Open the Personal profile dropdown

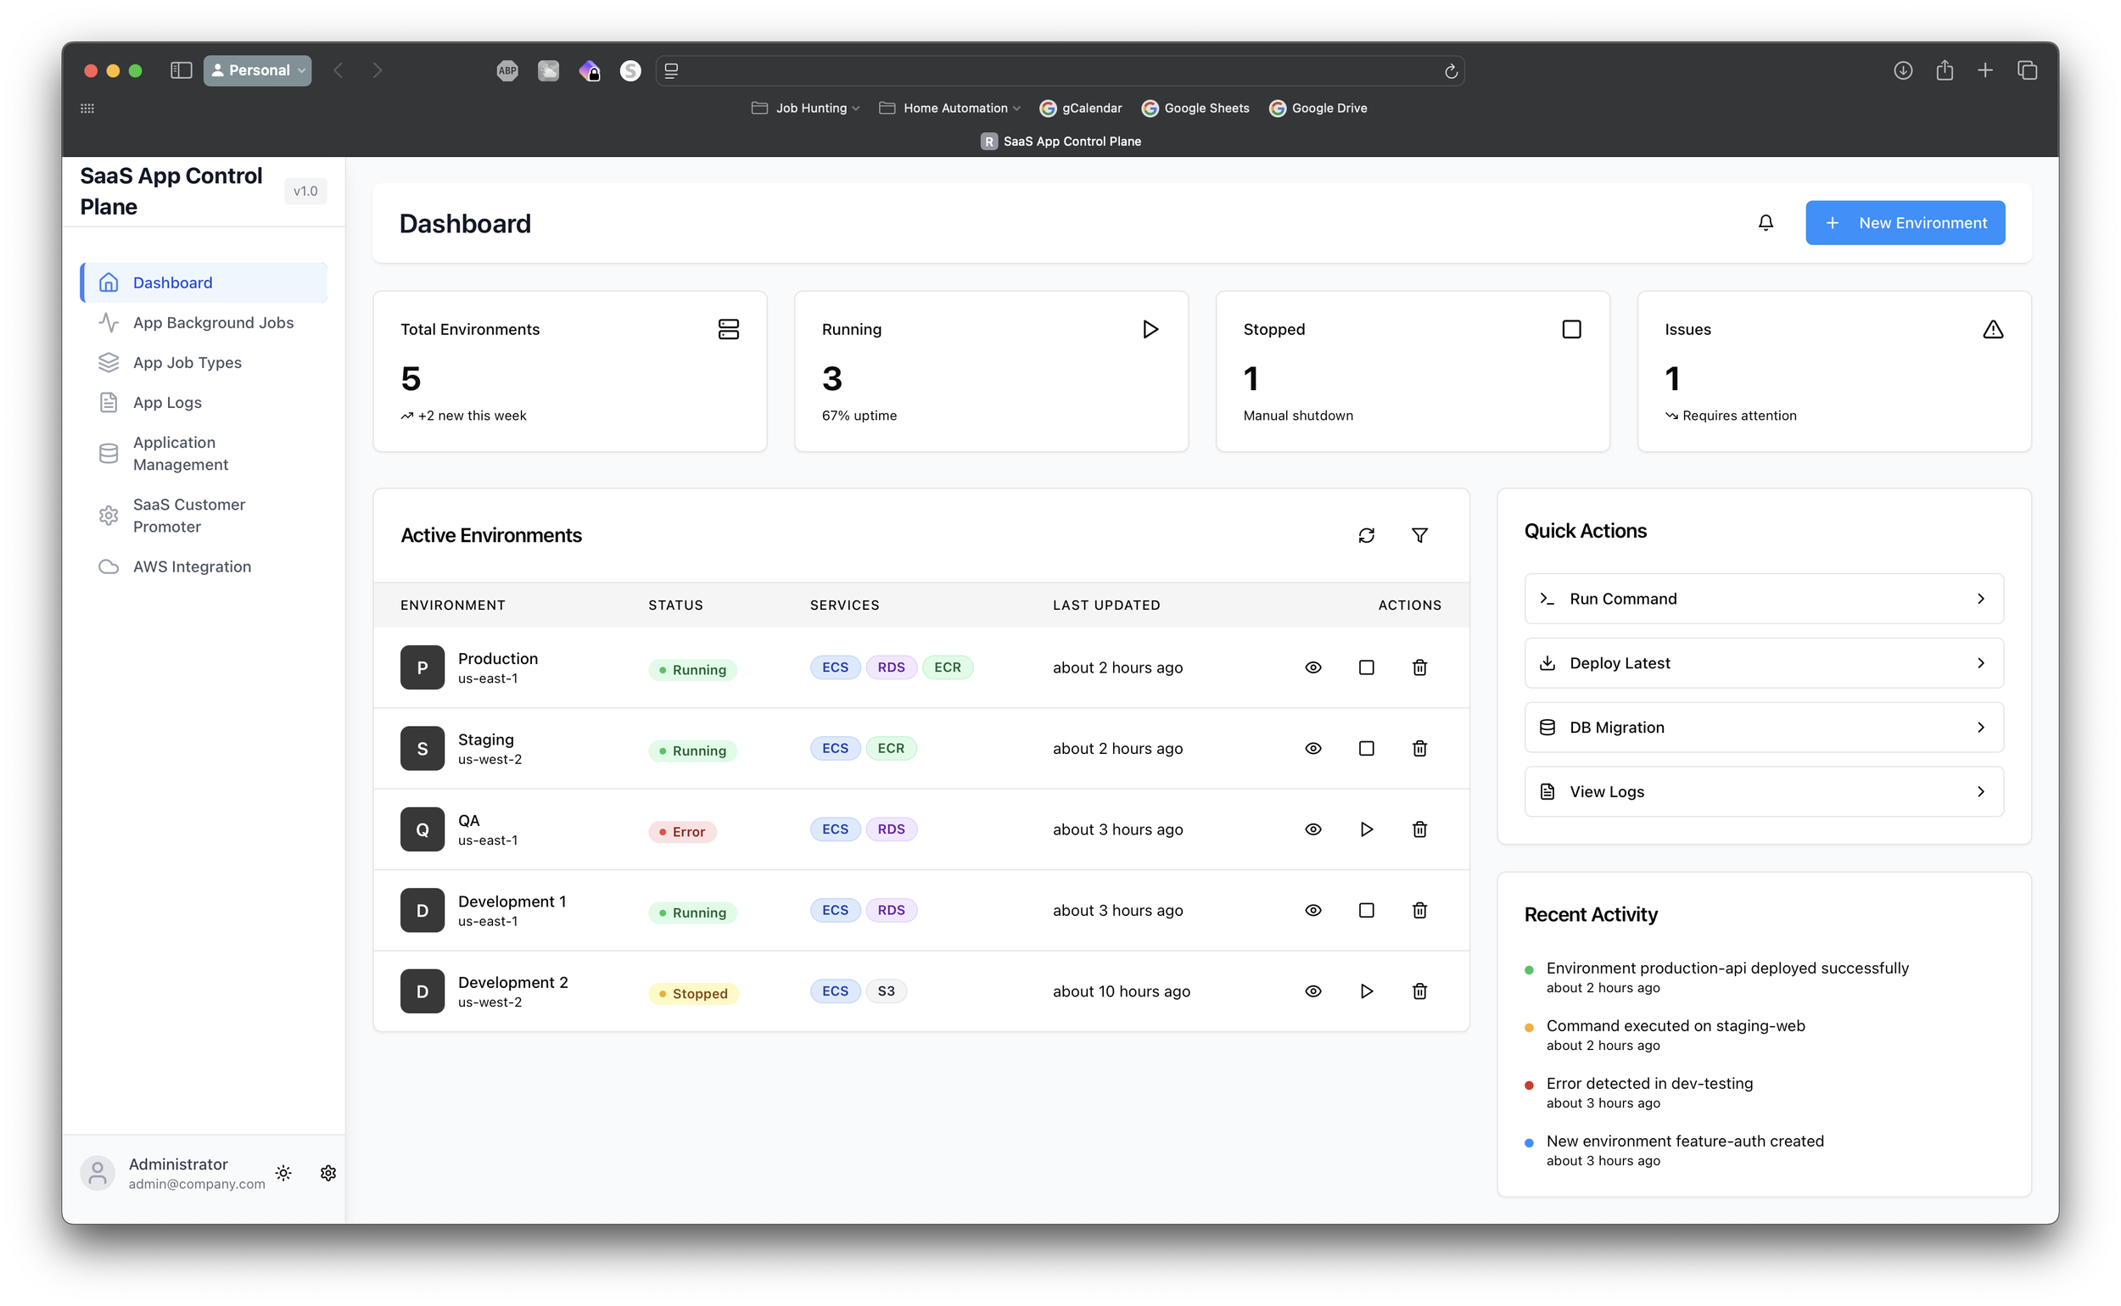click(257, 70)
